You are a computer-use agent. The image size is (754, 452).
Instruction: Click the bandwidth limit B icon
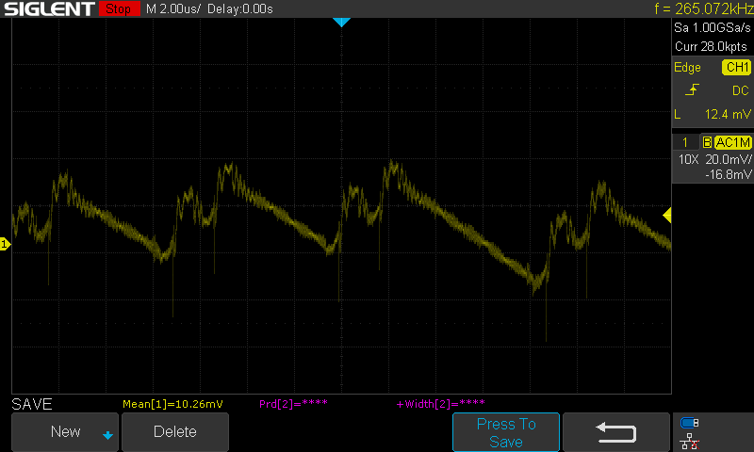pos(707,142)
